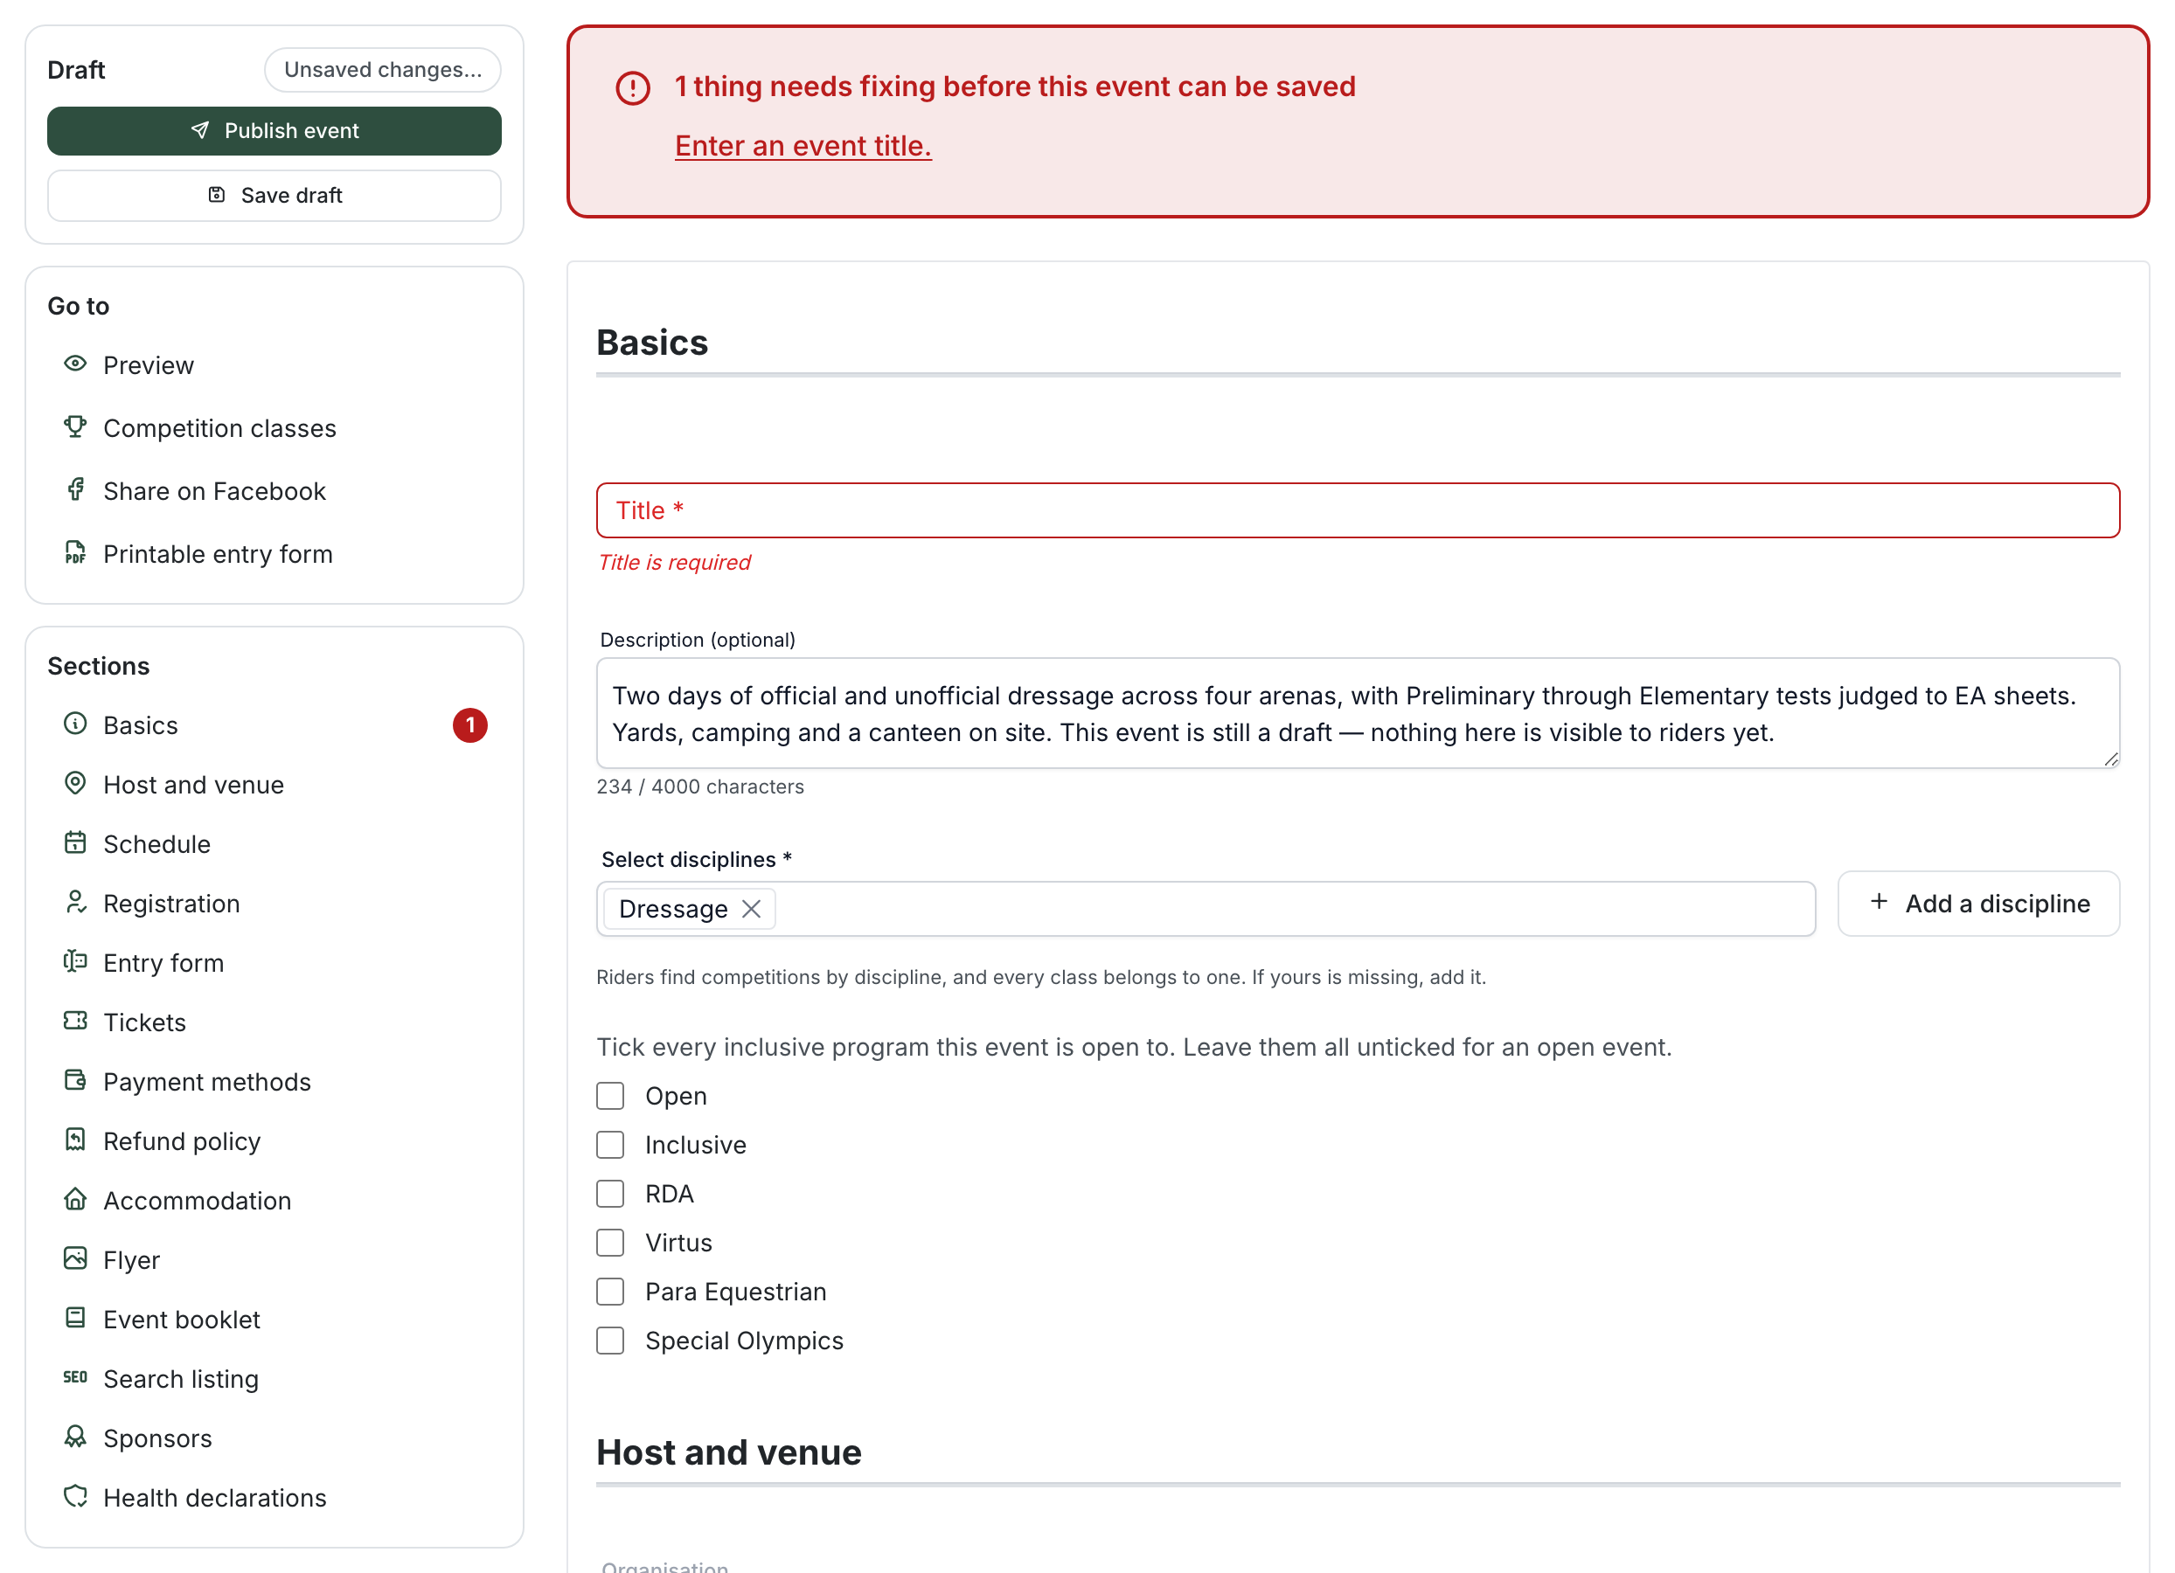This screenshot has height=1573, width=2175.
Task: Publish the event
Action: 274,131
